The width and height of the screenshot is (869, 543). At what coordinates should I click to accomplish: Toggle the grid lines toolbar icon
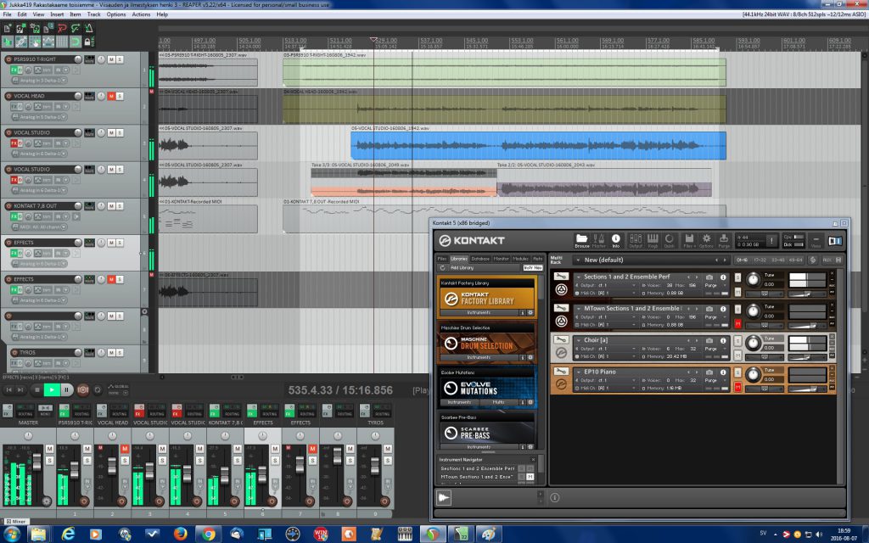click(61, 42)
